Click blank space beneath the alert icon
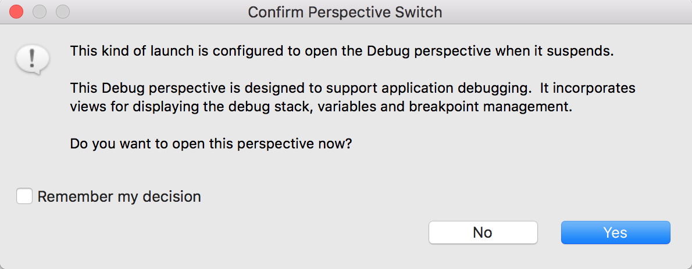 (33, 128)
